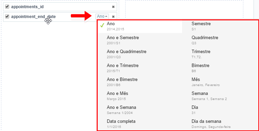Click the appointment_end_date field label
Screen dimensions: 259x131
click(x=33, y=17)
